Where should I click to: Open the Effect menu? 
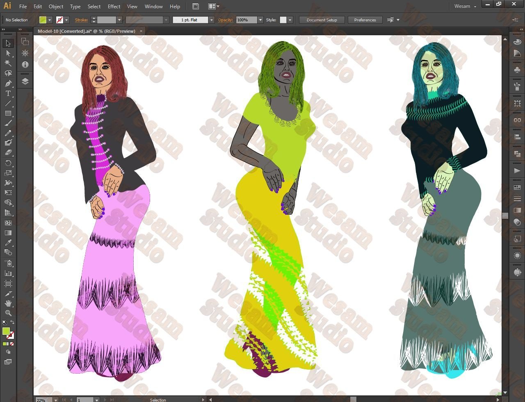tap(114, 7)
